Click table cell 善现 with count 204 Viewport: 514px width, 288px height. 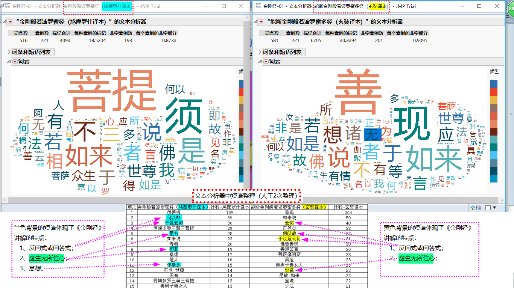pos(289,213)
